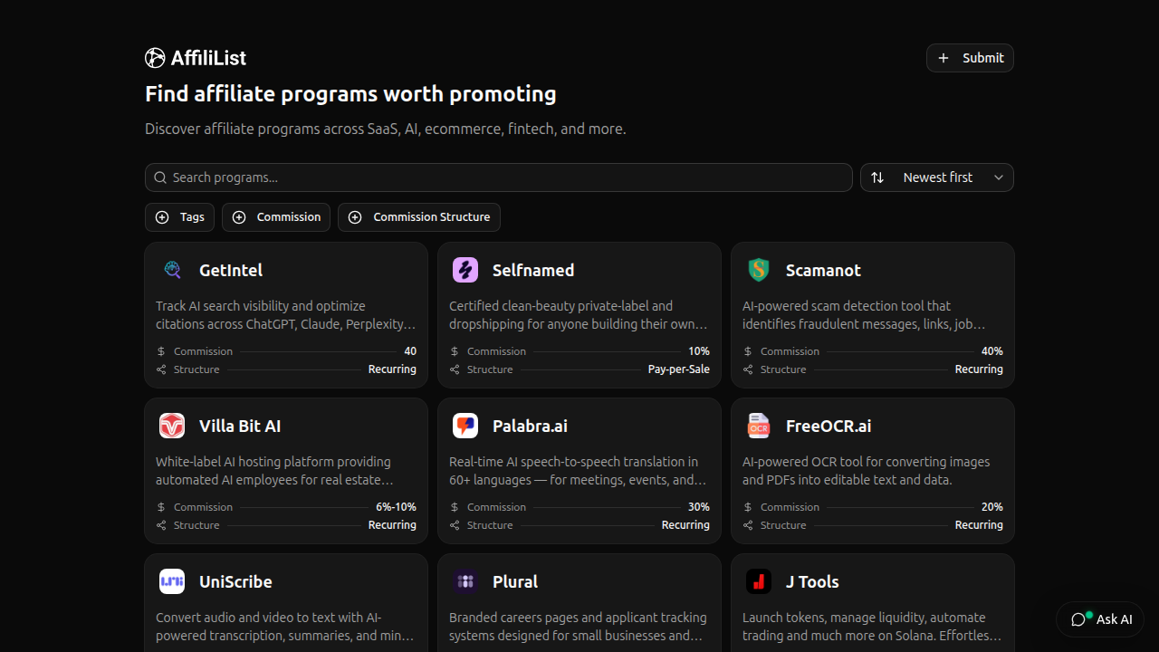This screenshot has height=652, width=1159.
Task: Click the GetIntel description text
Action: click(286, 315)
